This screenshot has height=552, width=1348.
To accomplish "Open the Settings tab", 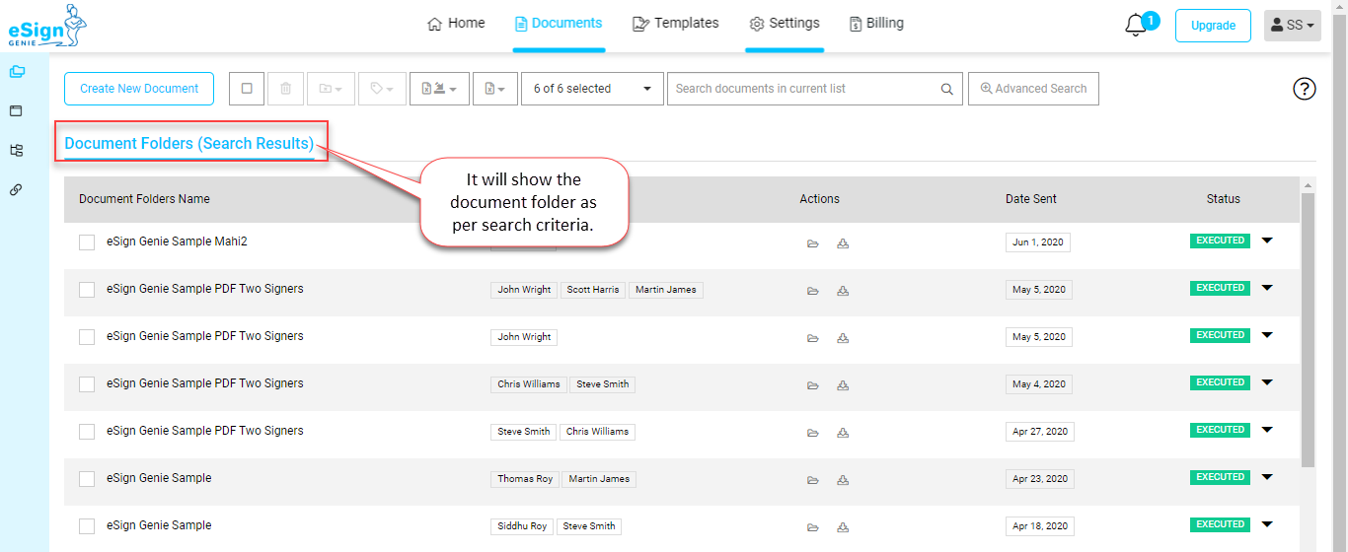I will point(785,24).
